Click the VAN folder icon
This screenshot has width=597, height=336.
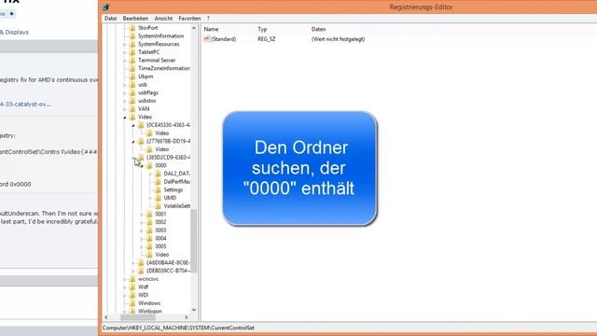tap(132, 109)
